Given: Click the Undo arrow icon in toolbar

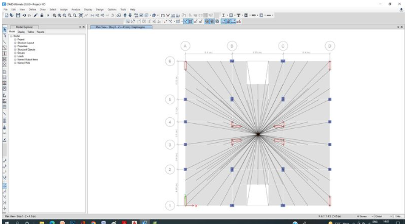Looking at the screenshot, I should (24, 15).
